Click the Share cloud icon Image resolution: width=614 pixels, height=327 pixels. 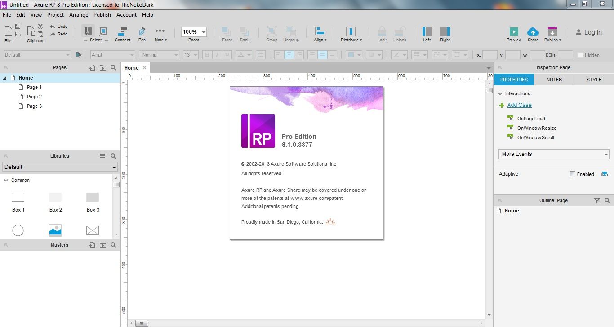533,31
